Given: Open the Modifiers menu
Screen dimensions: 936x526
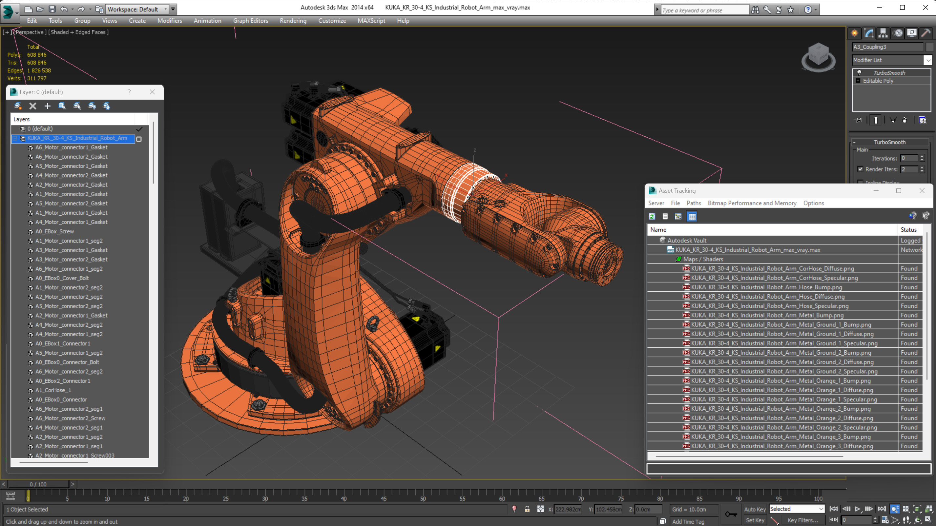Looking at the screenshot, I should (169, 21).
